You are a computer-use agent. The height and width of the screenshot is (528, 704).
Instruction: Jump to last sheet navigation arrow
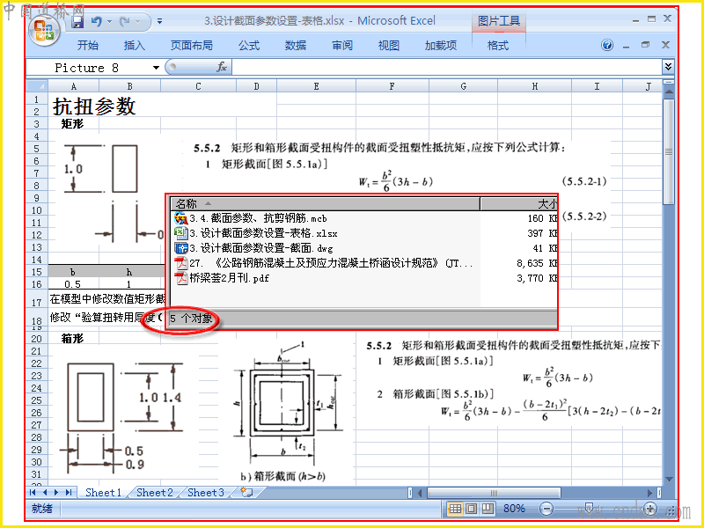(69, 493)
